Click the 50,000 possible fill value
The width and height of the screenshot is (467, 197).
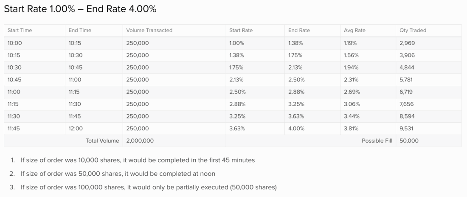point(409,141)
